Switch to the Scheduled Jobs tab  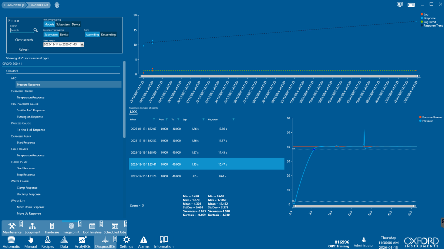click(115, 226)
